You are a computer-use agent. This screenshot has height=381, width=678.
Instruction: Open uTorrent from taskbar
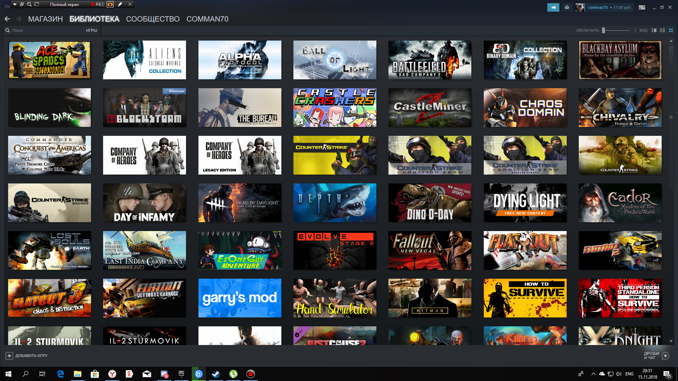point(233,374)
